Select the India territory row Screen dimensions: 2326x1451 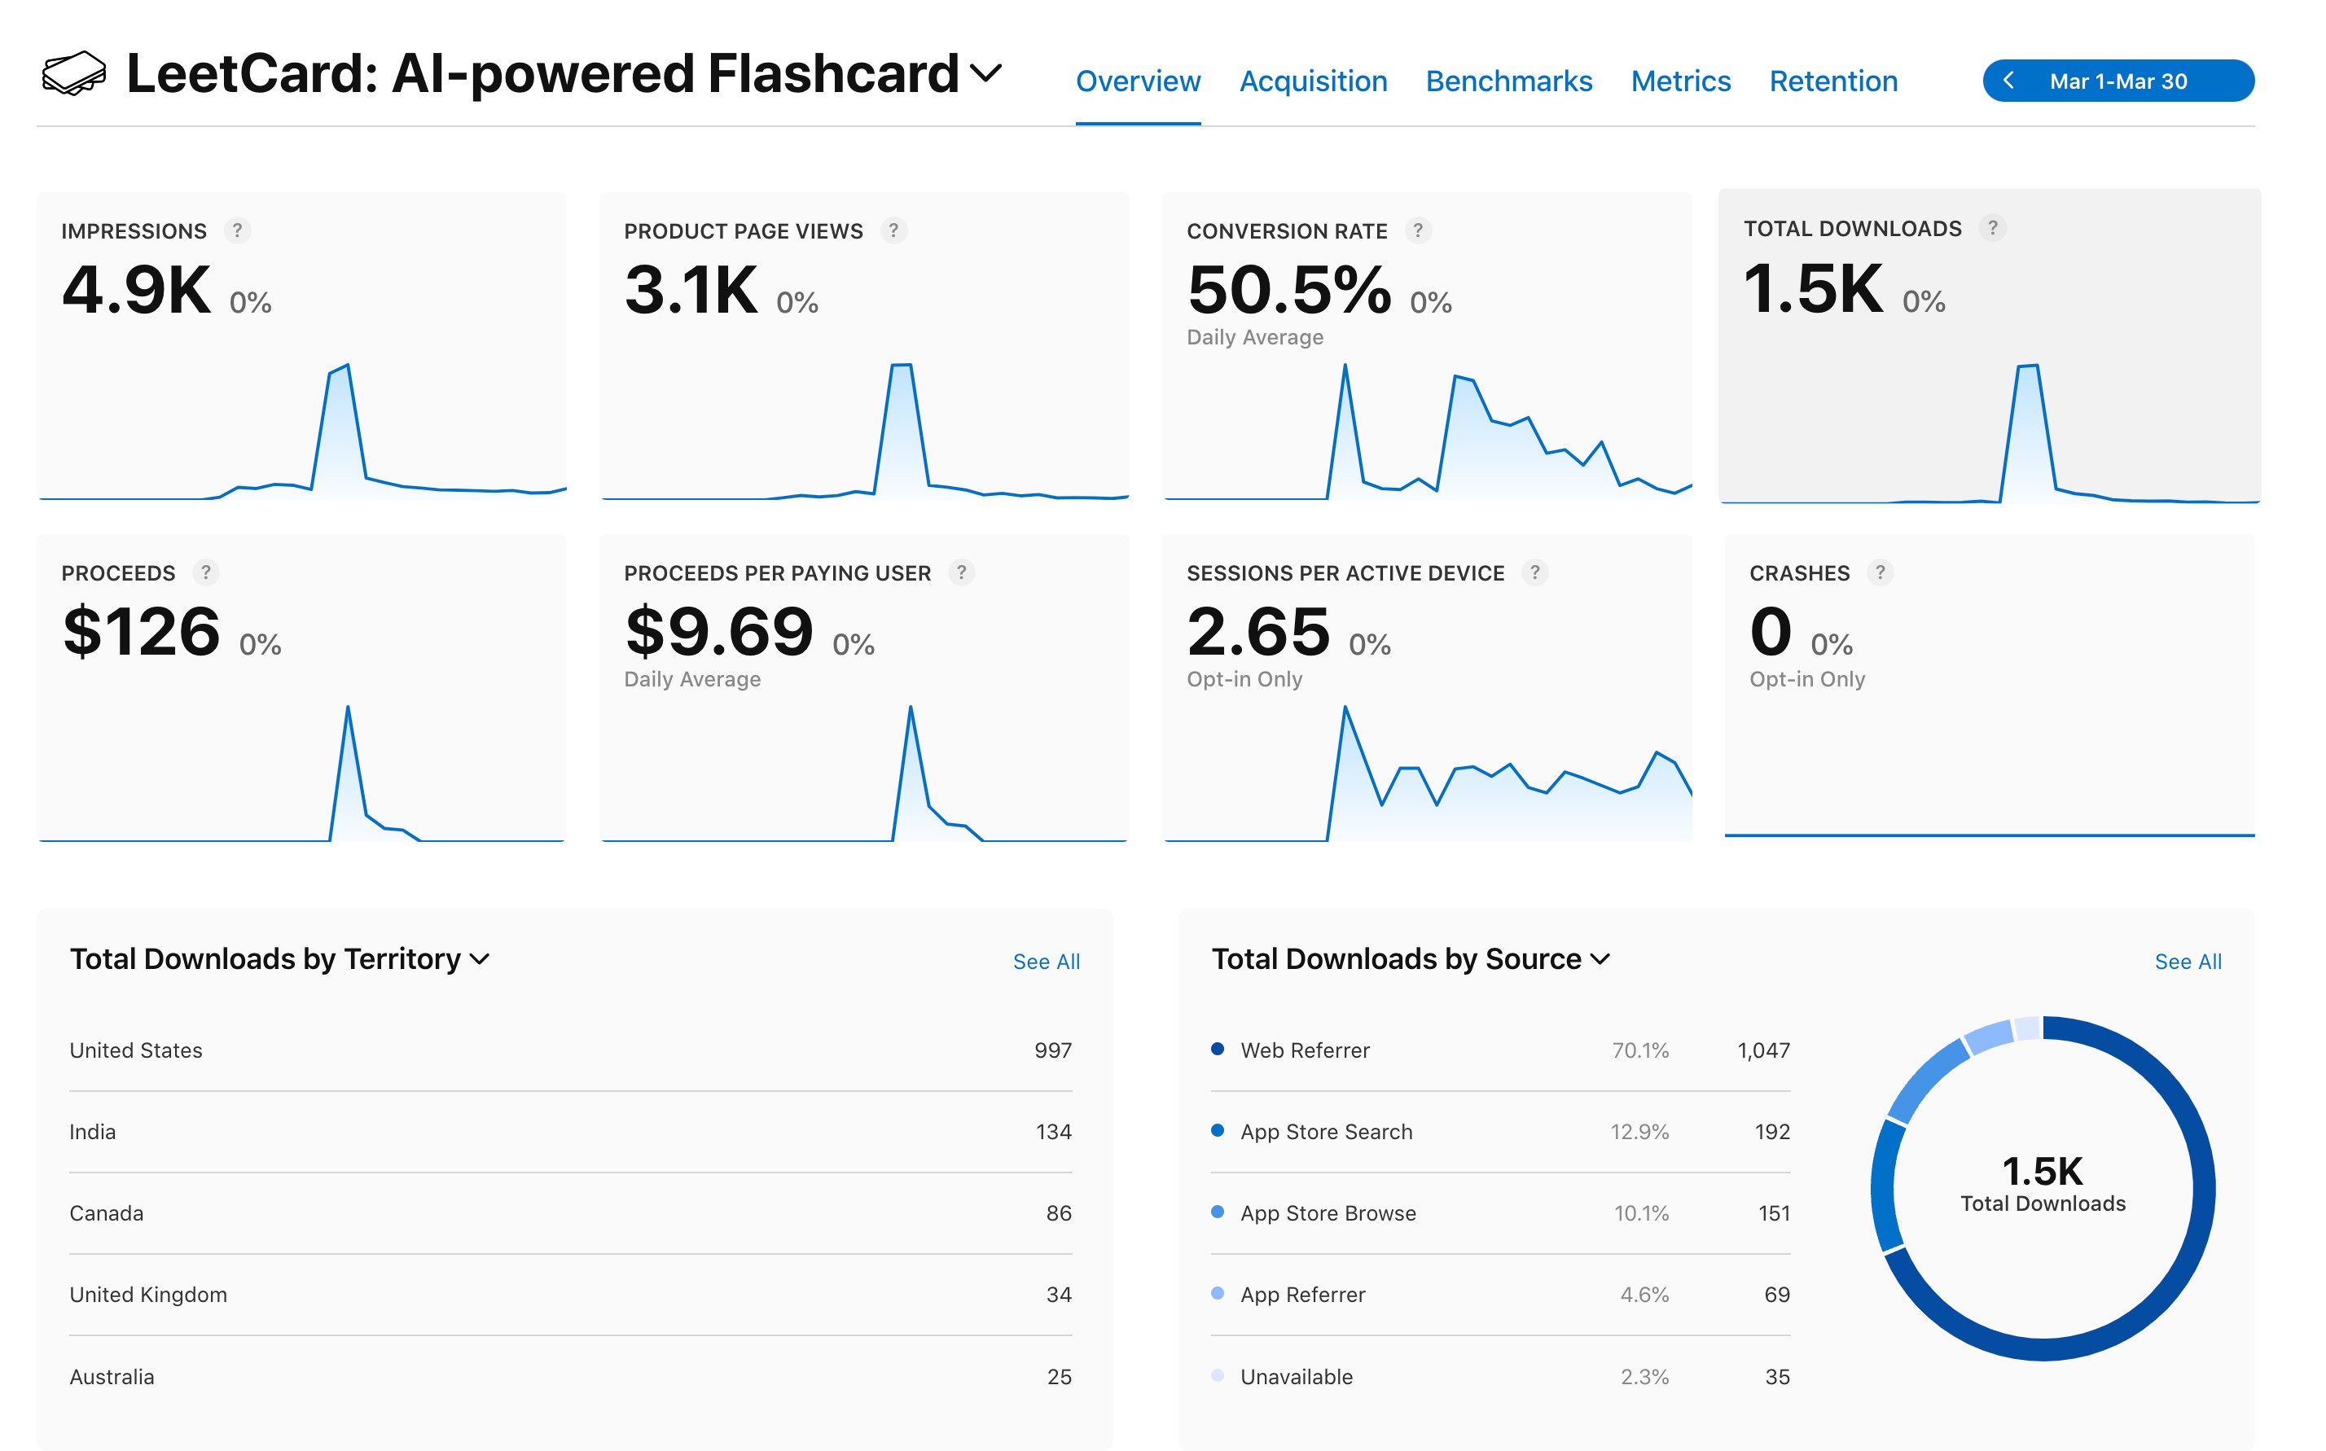570,1132
